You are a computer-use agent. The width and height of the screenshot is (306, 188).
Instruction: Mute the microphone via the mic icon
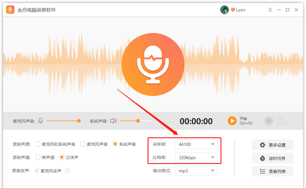pyautogui.click(x=40, y=121)
